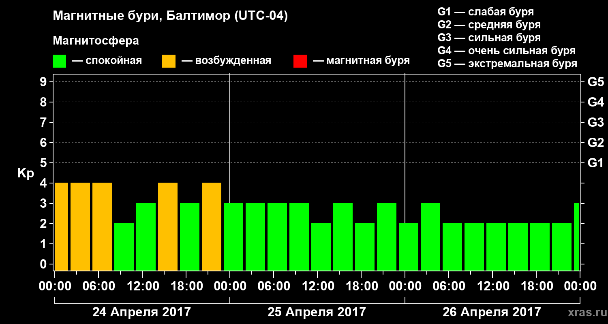This screenshot has height=324, width=608.
Task: Click the green 'спокойная' legend swatch
Action: 60,61
